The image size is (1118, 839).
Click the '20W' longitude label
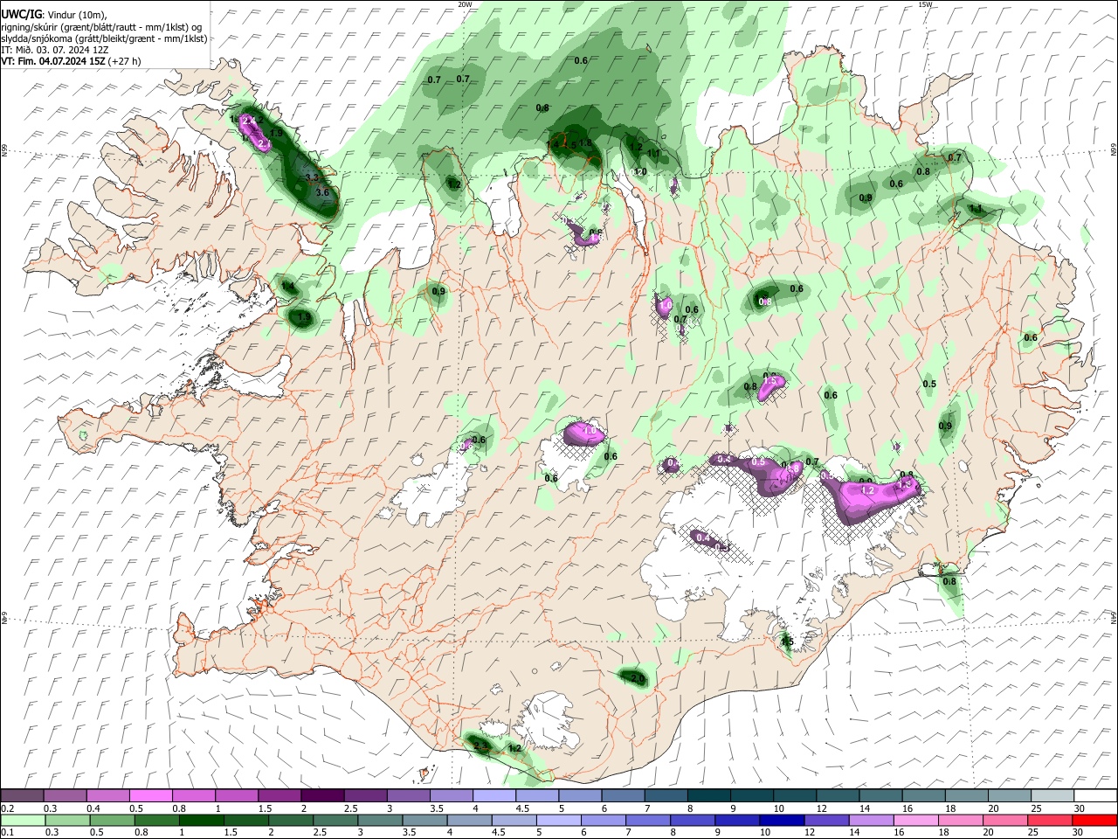(465, 4)
